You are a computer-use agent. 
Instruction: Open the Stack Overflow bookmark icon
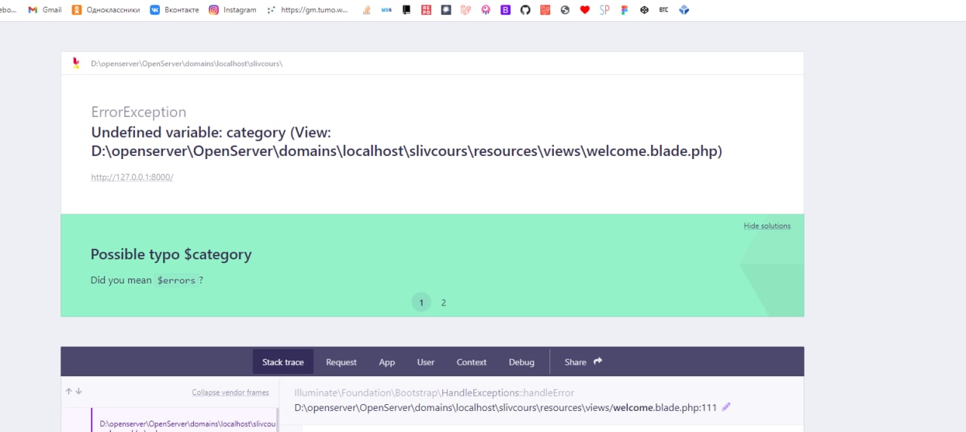pos(367,10)
